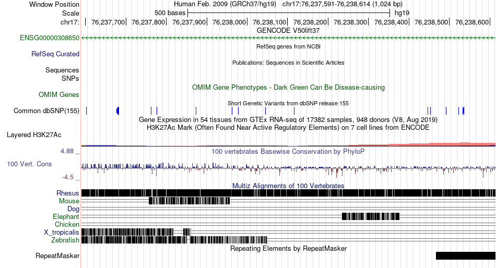Click the chr17:76,237,591-76,238,614 position text
The width and height of the screenshot is (496, 268).
coord(343,4)
